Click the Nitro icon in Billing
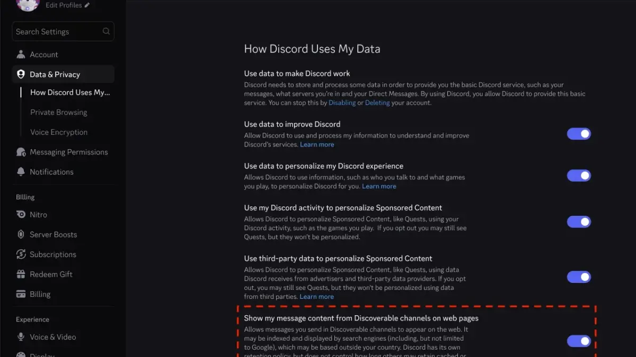The width and height of the screenshot is (636, 357). tap(21, 215)
